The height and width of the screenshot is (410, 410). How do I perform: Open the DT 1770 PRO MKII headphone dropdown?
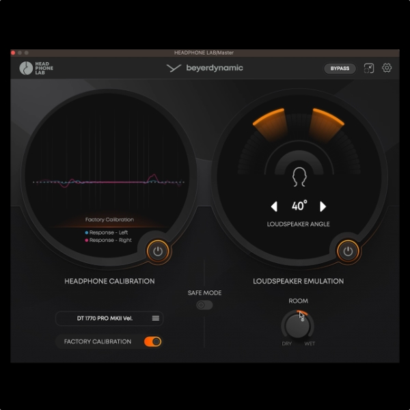point(109,318)
